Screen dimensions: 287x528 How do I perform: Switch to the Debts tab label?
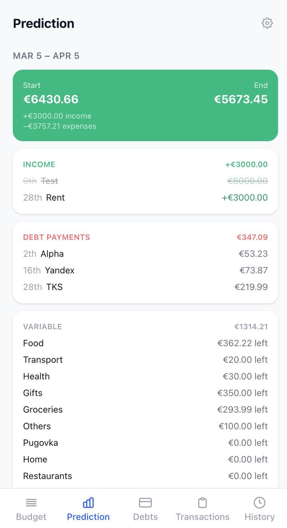(x=145, y=517)
